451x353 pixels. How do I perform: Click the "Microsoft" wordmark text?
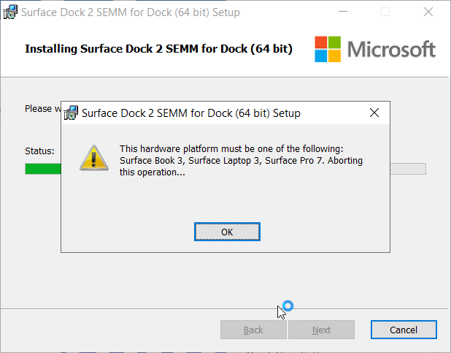391,49
